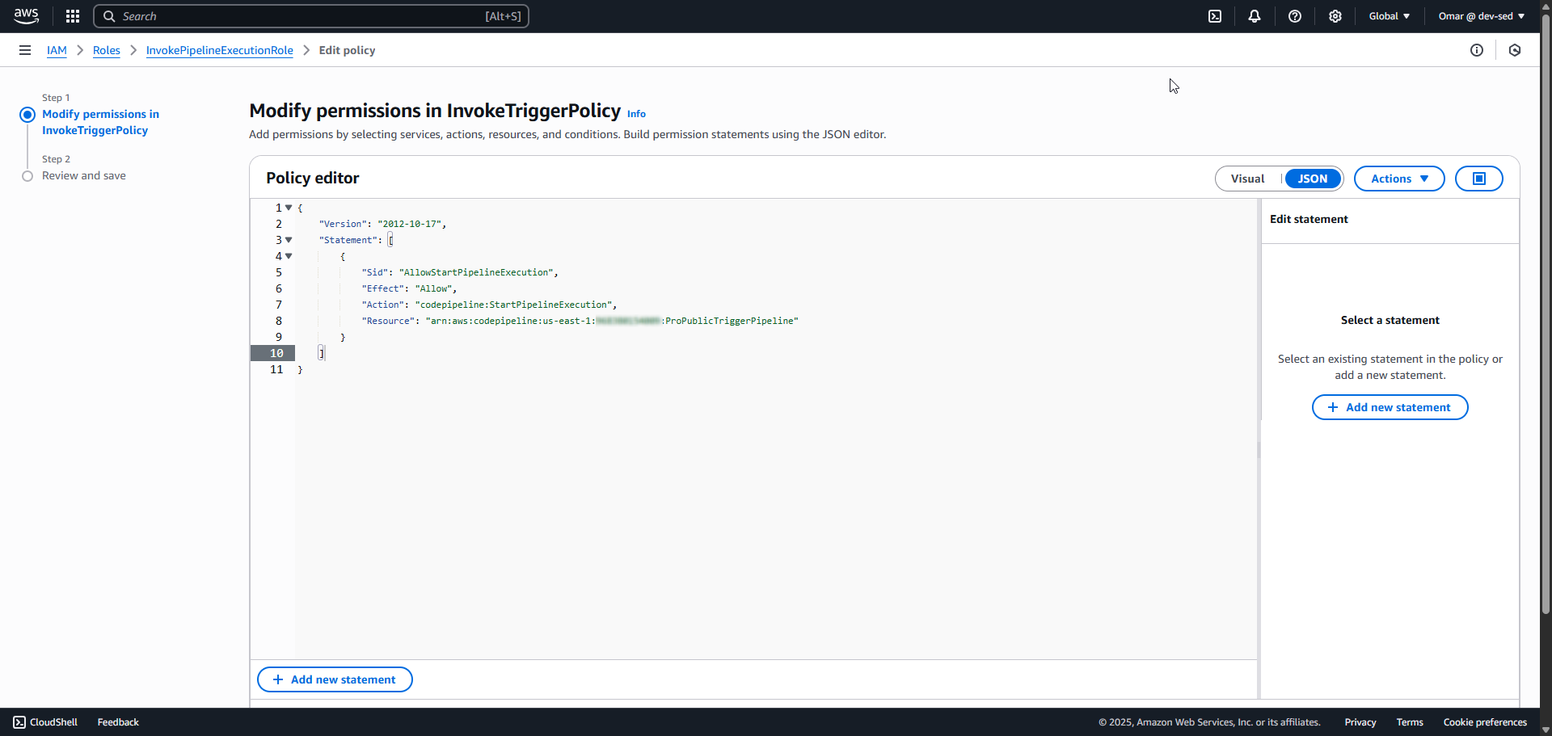The height and width of the screenshot is (736, 1552).
Task: Select Step 2 Review and save radio
Action: click(27, 176)
